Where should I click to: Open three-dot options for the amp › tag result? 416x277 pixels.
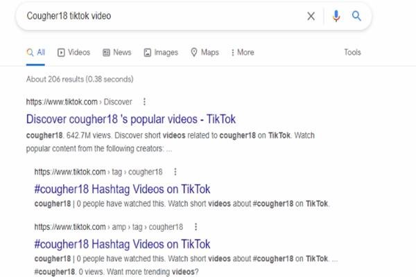(x=196, y=227)
